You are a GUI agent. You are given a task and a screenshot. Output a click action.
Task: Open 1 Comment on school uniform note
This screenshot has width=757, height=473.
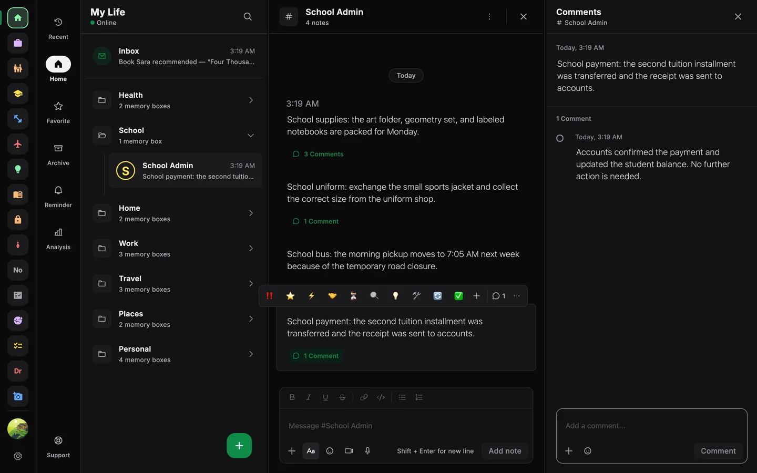[315, 221]
